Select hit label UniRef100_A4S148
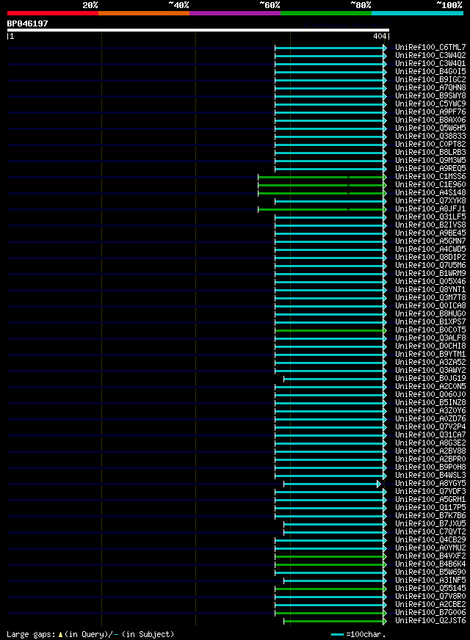The image size is (470, 640). [430, 192]
